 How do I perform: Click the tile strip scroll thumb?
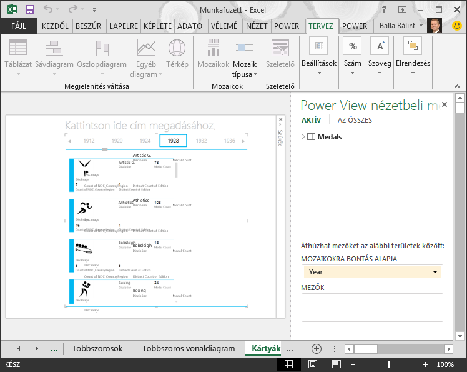coord(105,149)
